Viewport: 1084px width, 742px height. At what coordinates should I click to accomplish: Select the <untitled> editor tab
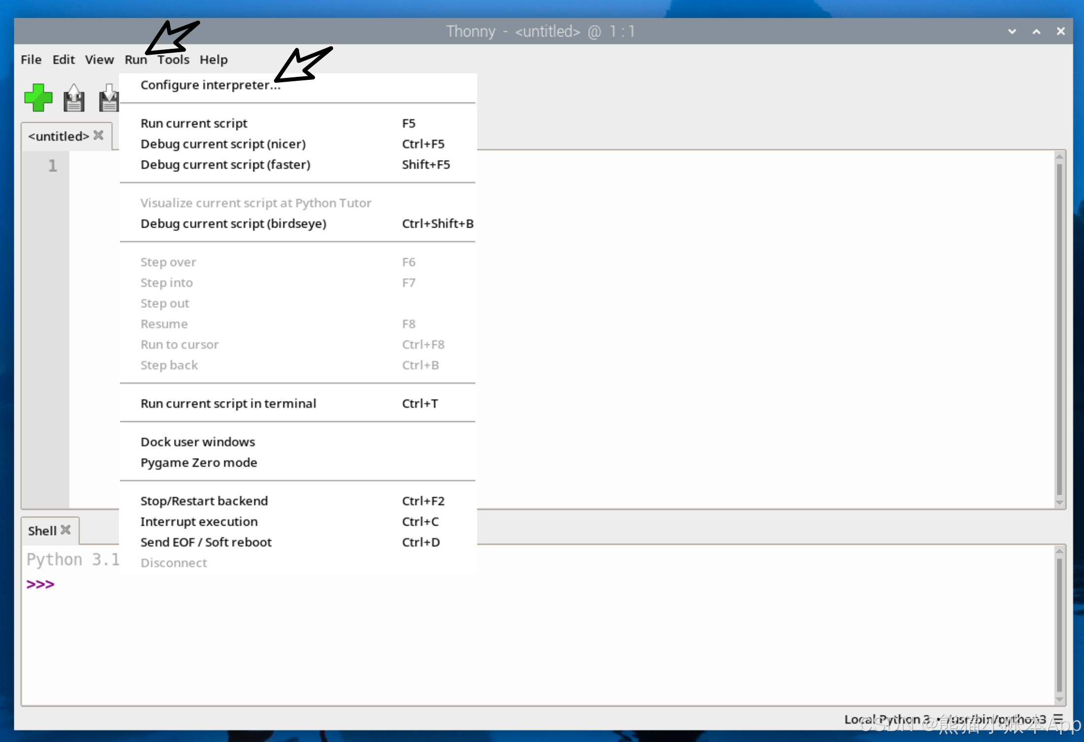(59, 136)
